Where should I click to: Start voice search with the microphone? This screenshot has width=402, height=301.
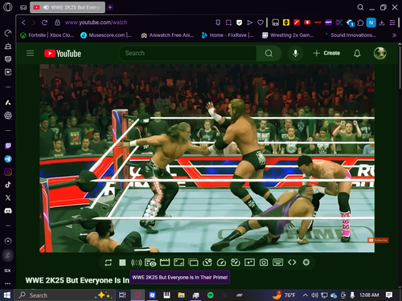(x=295, y=53)
